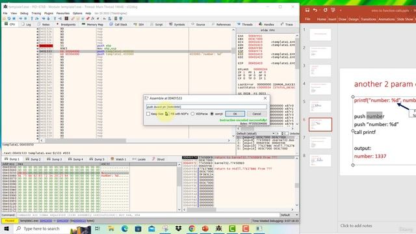Select asmjit radio button

coord(212,114)
